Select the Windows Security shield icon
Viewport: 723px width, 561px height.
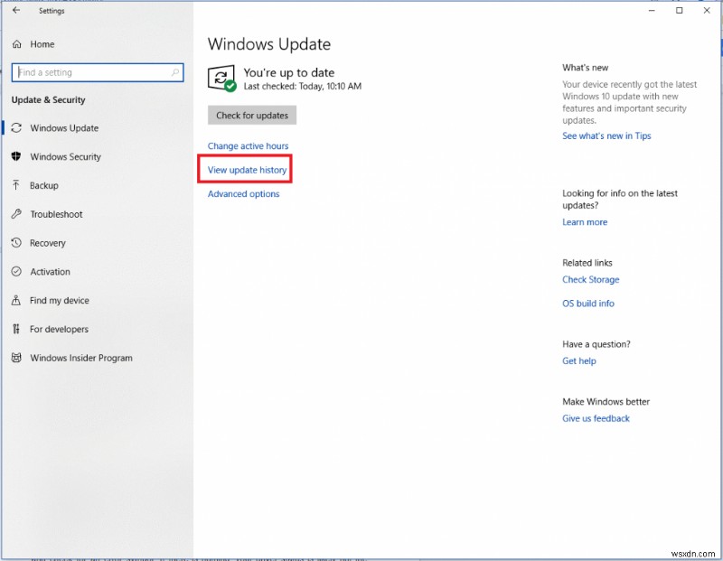(15, 156)
